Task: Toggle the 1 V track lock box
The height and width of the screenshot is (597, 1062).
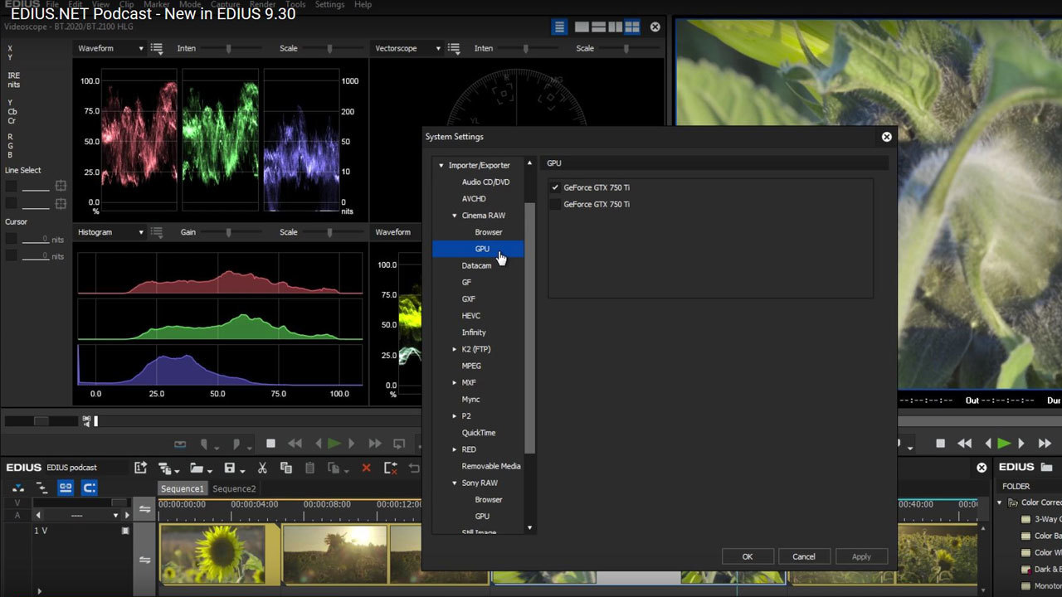Action: click(125, 530)
